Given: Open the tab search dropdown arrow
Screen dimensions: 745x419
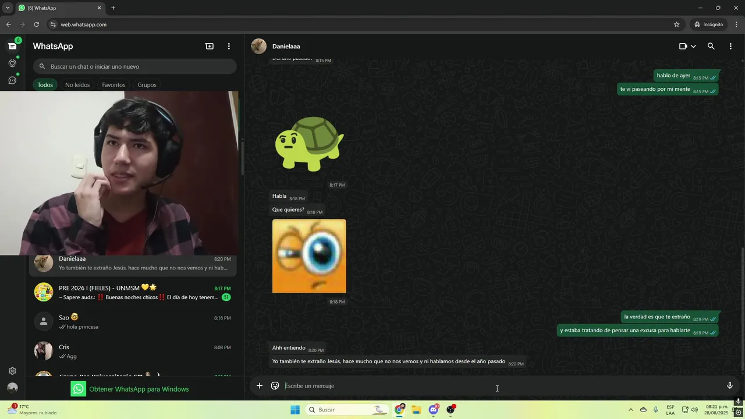Looking at the screenshot, I should 8,8.
